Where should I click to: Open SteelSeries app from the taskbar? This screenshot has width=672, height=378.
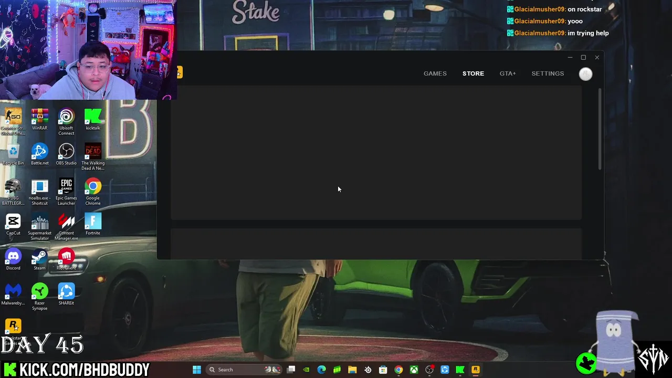pos(368,370)
